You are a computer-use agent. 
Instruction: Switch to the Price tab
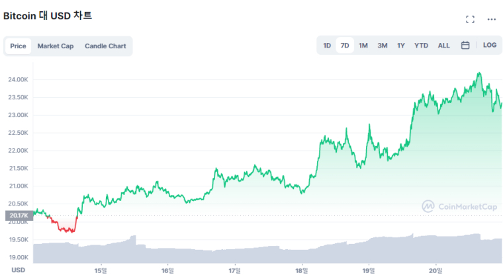click(x=19, y=46)
